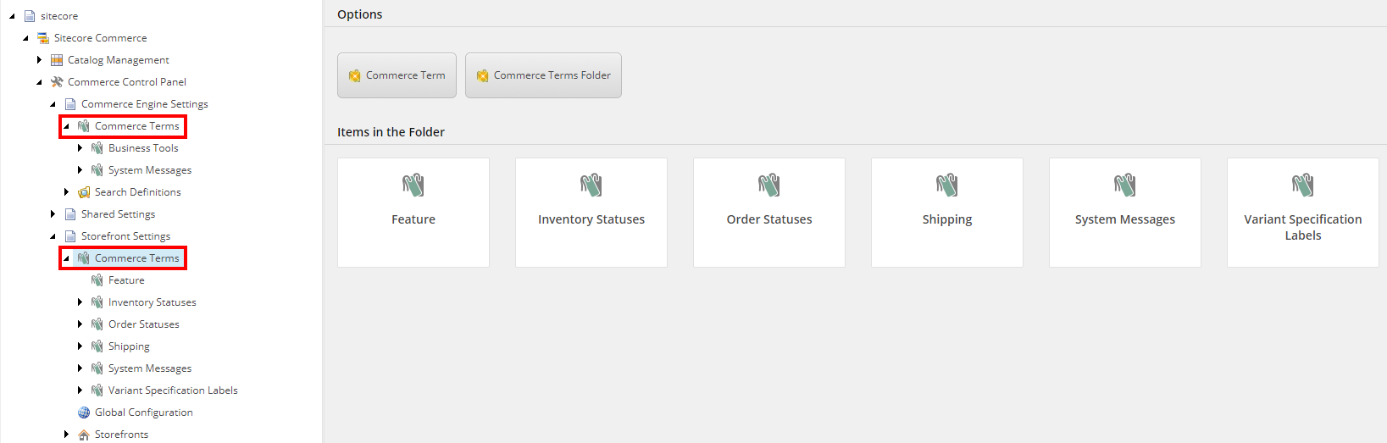Click the Search Definitions icon in tree
The width and height of the screenshot is (1387, 443).
click(x=84, y=192)
